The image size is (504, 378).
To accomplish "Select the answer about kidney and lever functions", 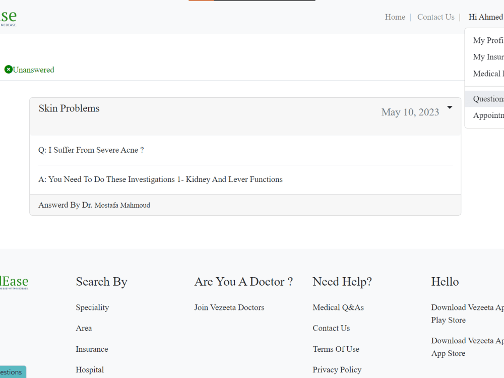I will 160,179.
